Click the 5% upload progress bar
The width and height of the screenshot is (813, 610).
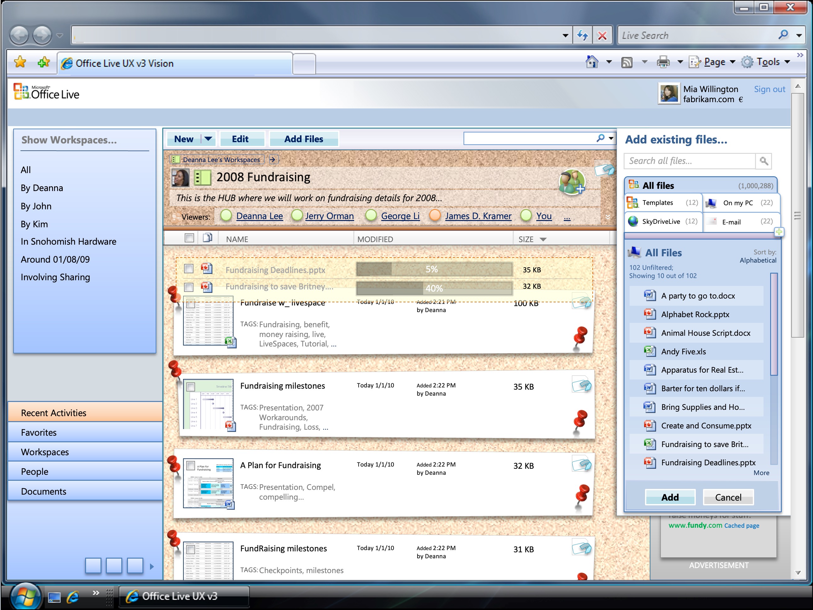[434, 269]
